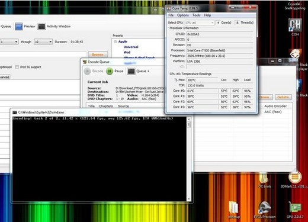Select the iPod preset

click(x=127, y=52)
